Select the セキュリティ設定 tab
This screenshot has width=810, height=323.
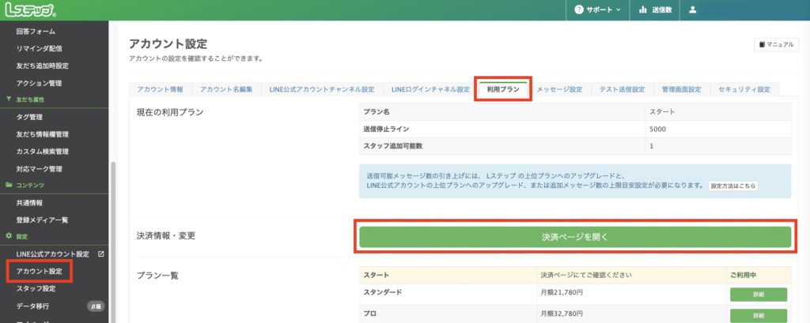(x=744, y=89)
